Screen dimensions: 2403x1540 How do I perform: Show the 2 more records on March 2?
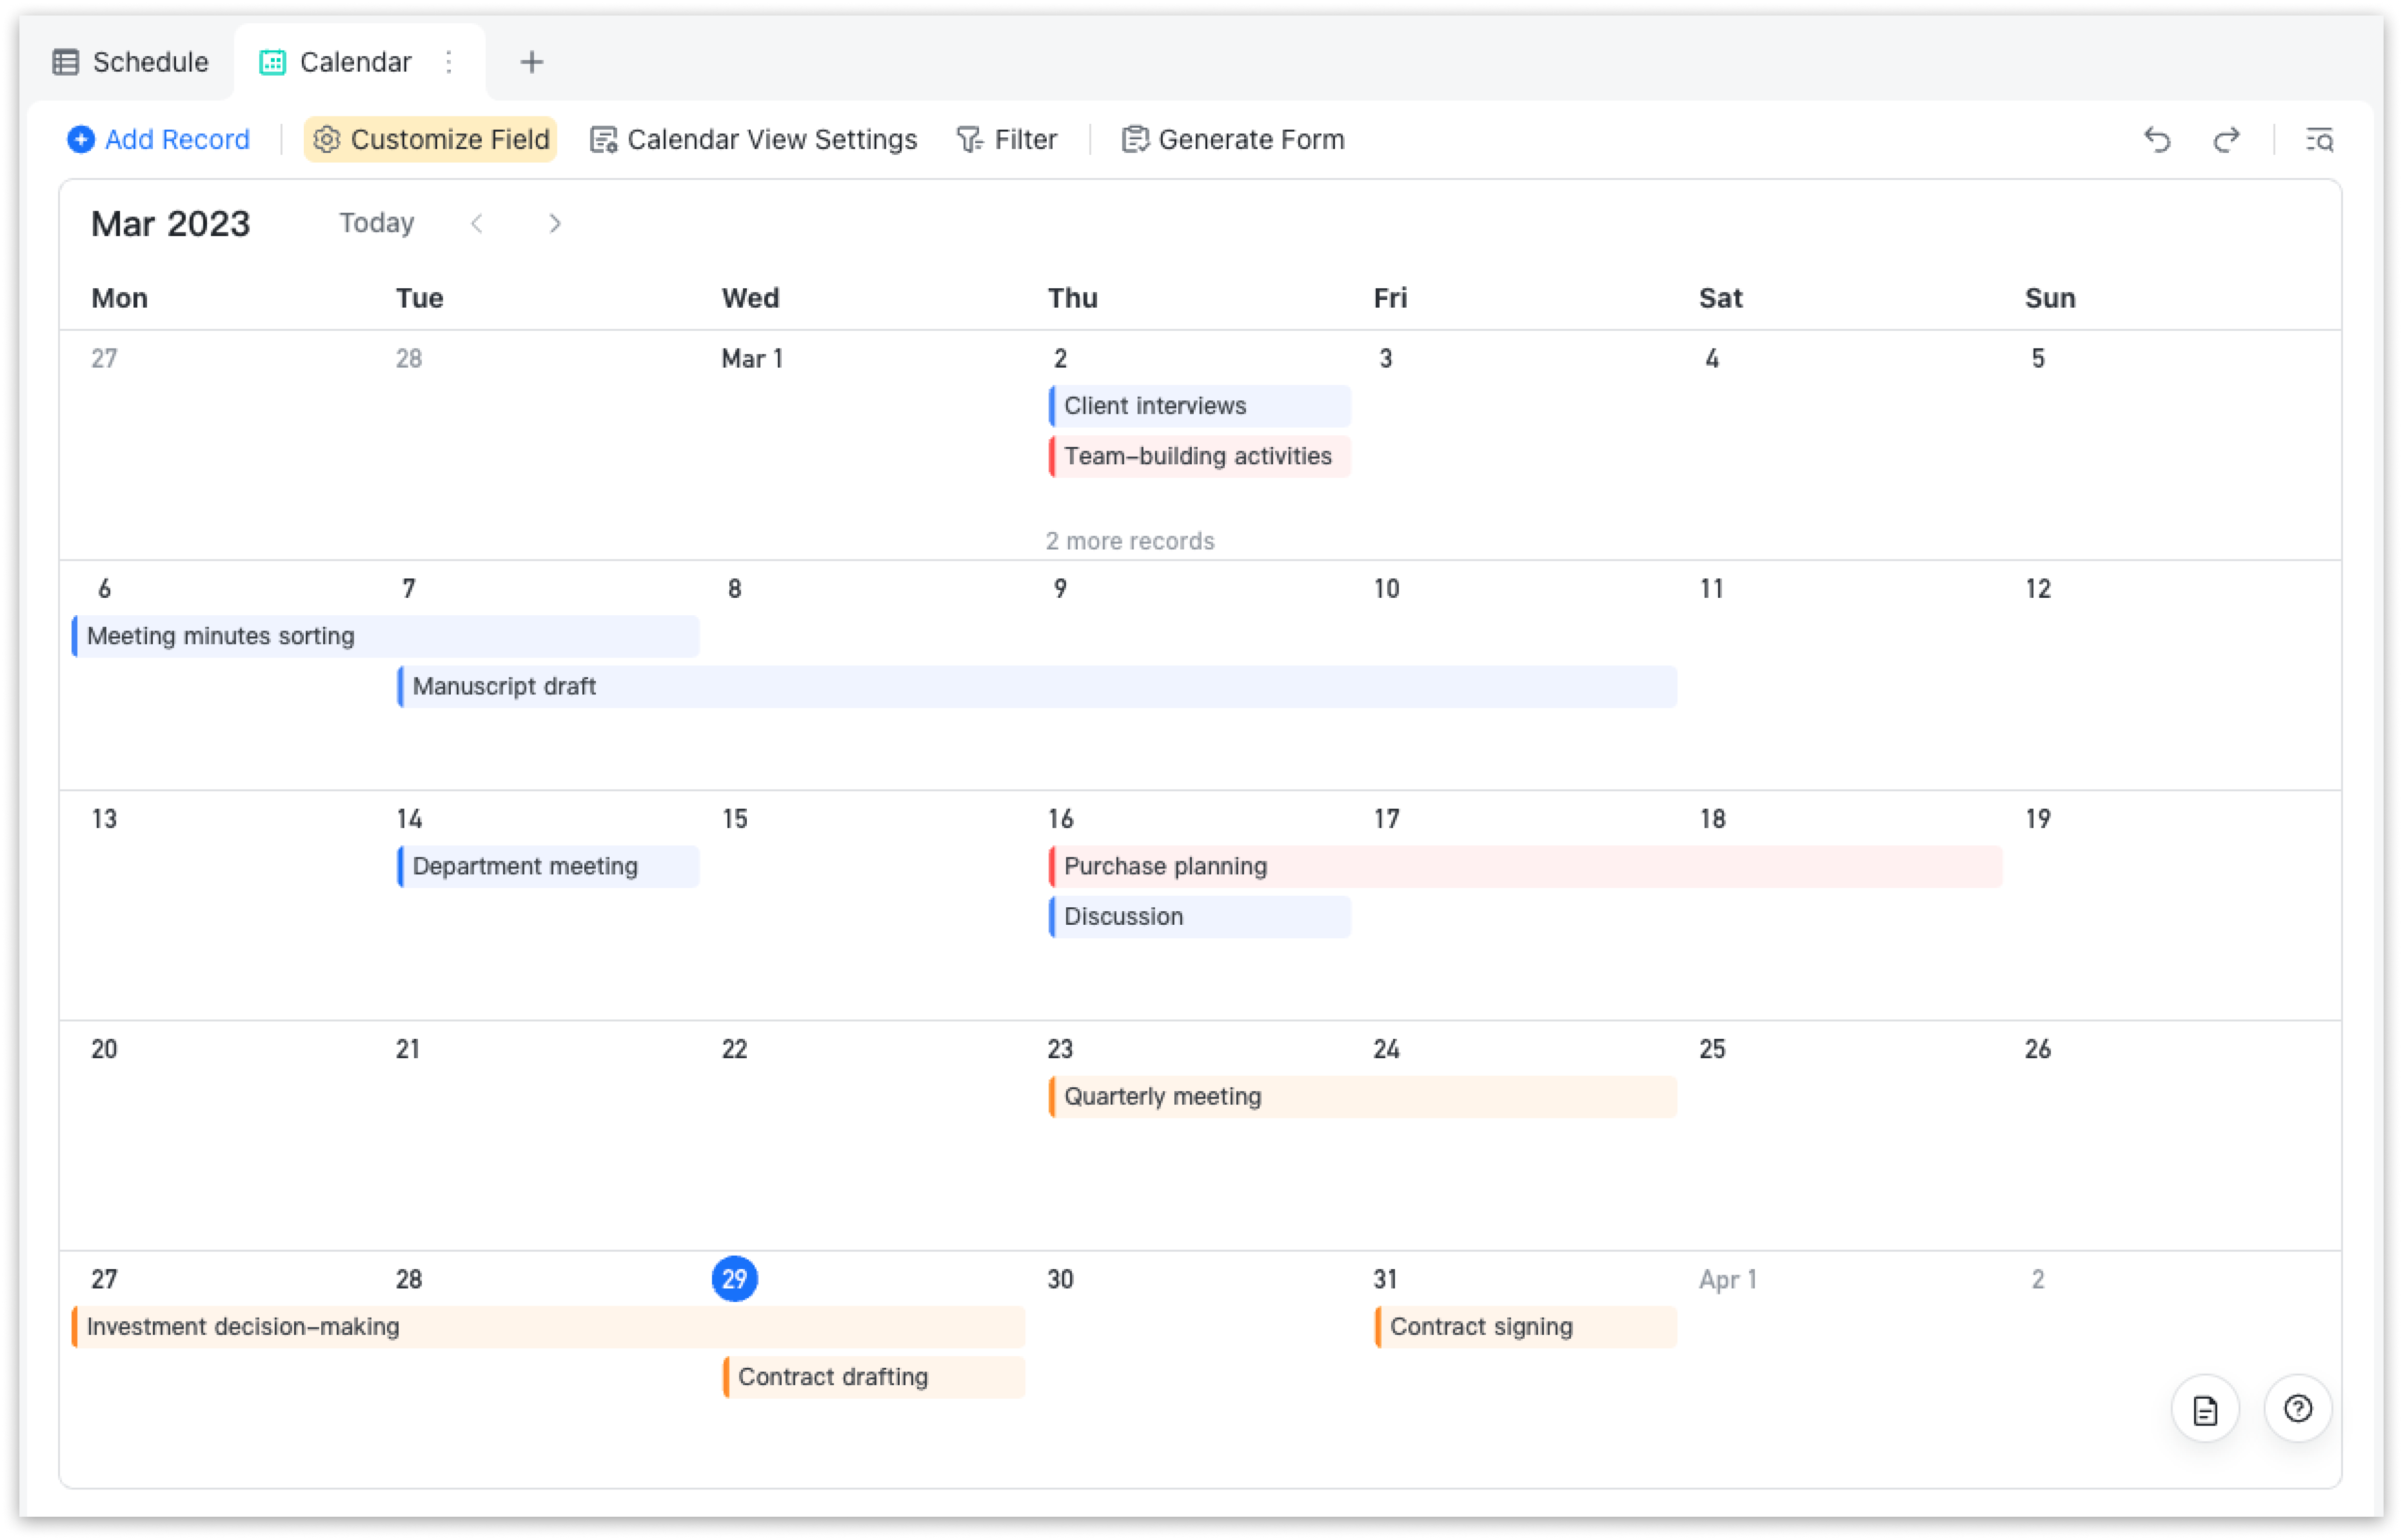click(x=1130, y=540)
